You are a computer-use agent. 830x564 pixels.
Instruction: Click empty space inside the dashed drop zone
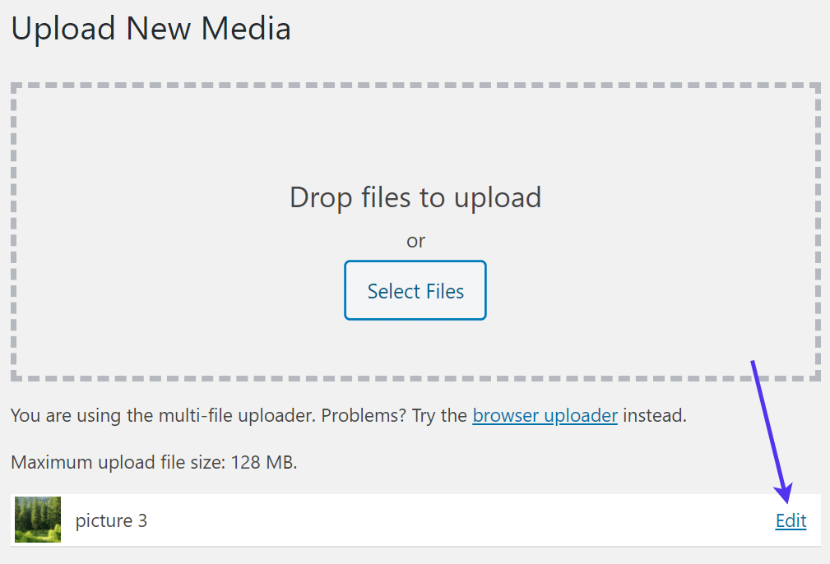point(165,247)
